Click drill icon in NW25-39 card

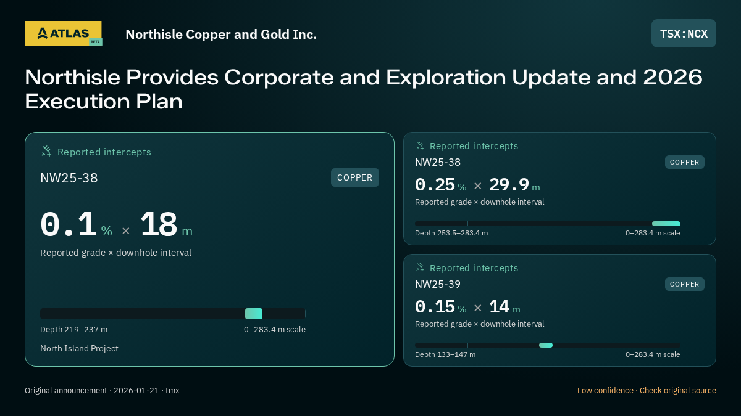coord(420,267)
